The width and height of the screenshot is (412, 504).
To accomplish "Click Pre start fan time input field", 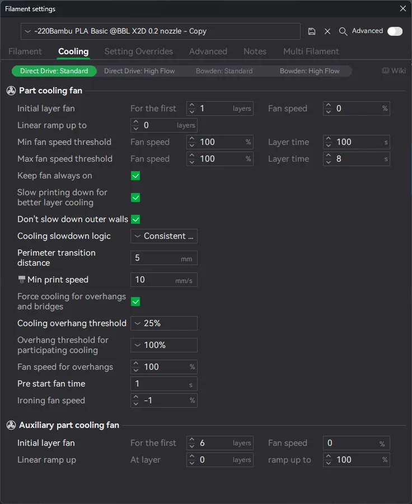I will coord(163,384).
